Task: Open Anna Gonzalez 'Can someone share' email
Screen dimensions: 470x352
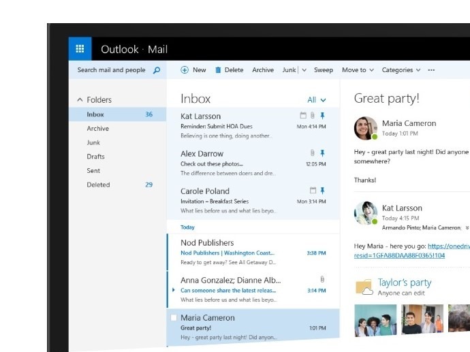Action: [x=253, y=289]
